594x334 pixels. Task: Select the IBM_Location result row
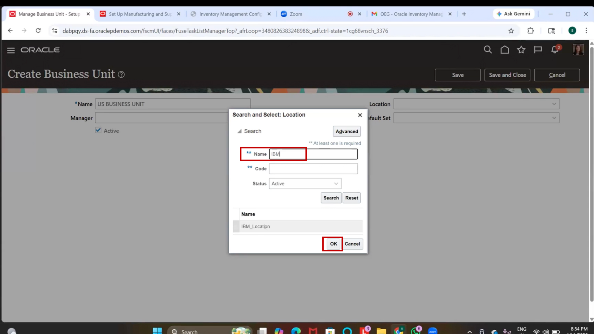[x=298, y=226]
